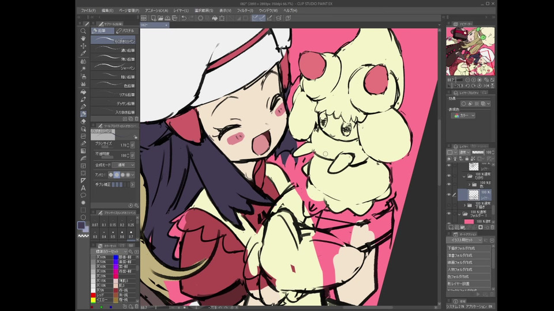
Task: Select second anti-aliasing option
Action: tap(117, 175)
